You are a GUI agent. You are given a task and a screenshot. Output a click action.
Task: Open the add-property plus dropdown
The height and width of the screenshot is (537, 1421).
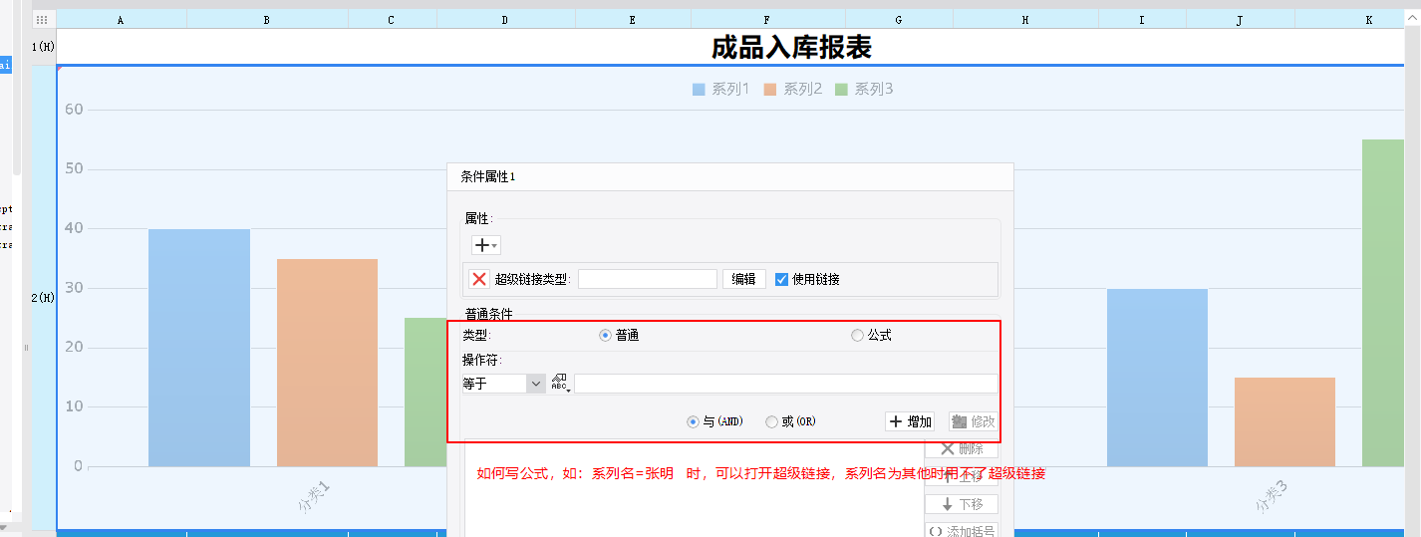485,245
